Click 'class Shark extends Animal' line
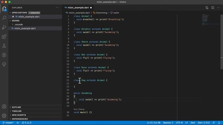 (92, 42)
